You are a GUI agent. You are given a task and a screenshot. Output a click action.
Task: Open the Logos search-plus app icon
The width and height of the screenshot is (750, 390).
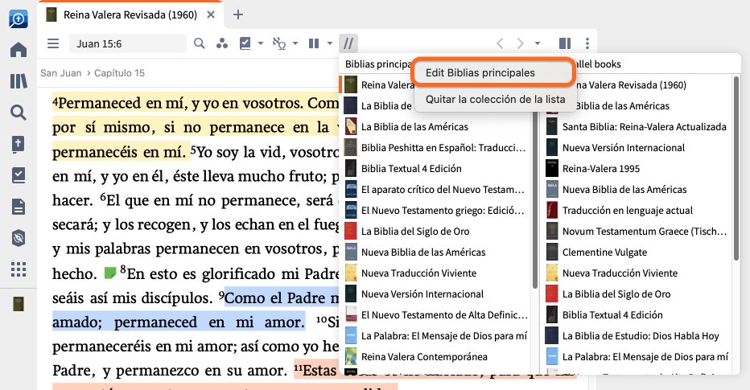(19, 18)
